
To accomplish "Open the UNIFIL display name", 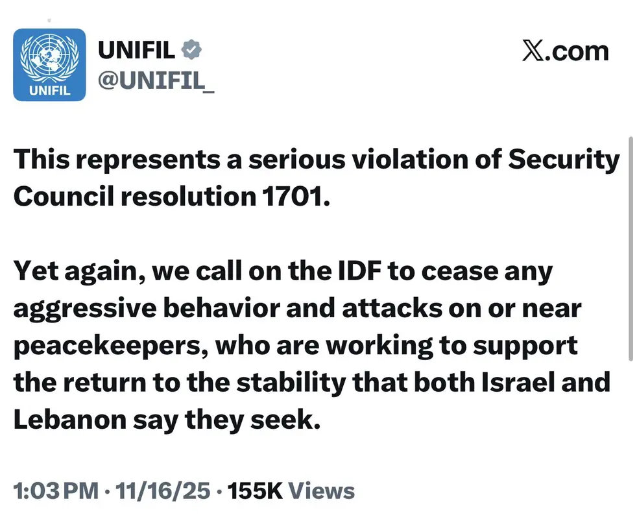I will (x=136, y=49).
